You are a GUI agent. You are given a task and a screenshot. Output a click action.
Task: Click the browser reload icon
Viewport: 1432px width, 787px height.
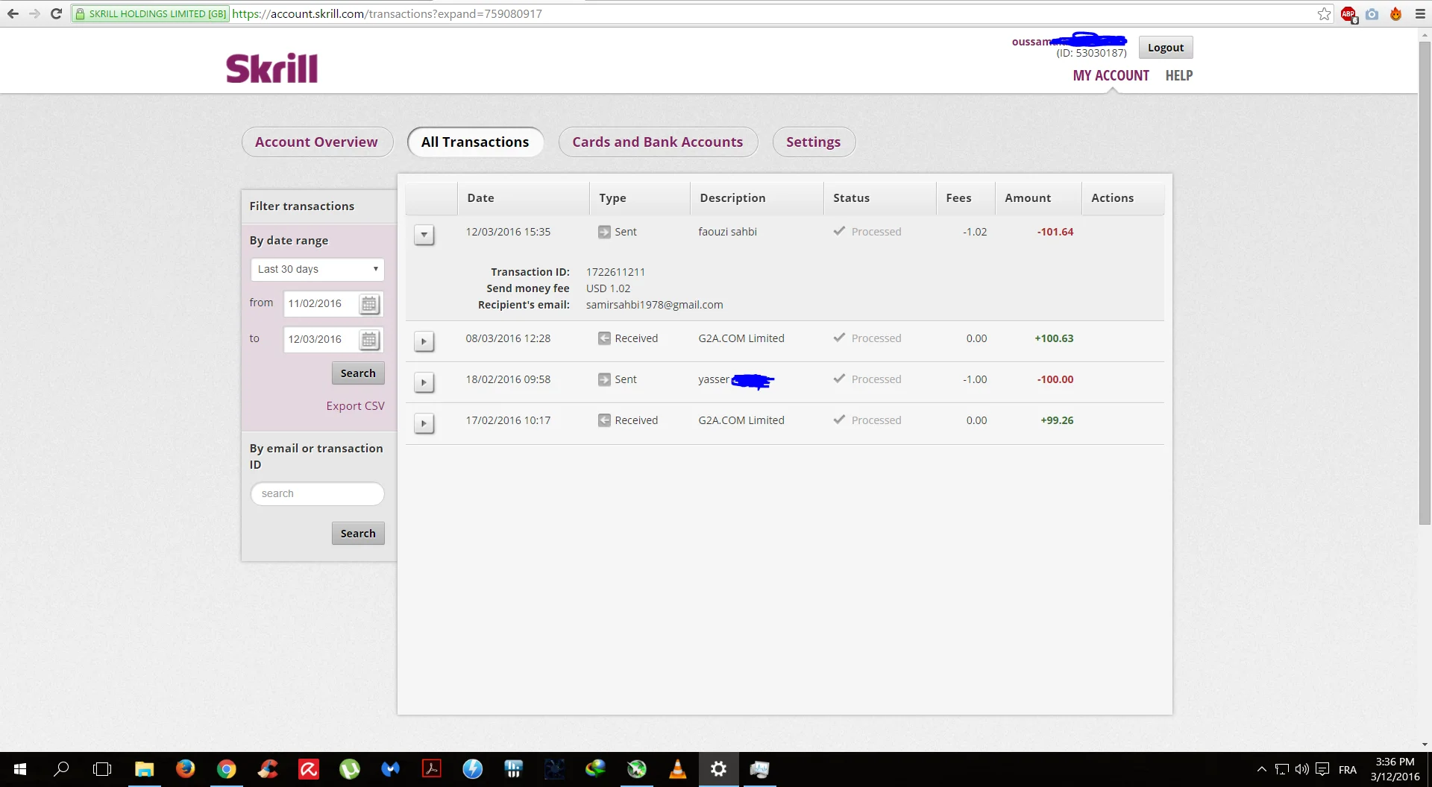[56, 13]
